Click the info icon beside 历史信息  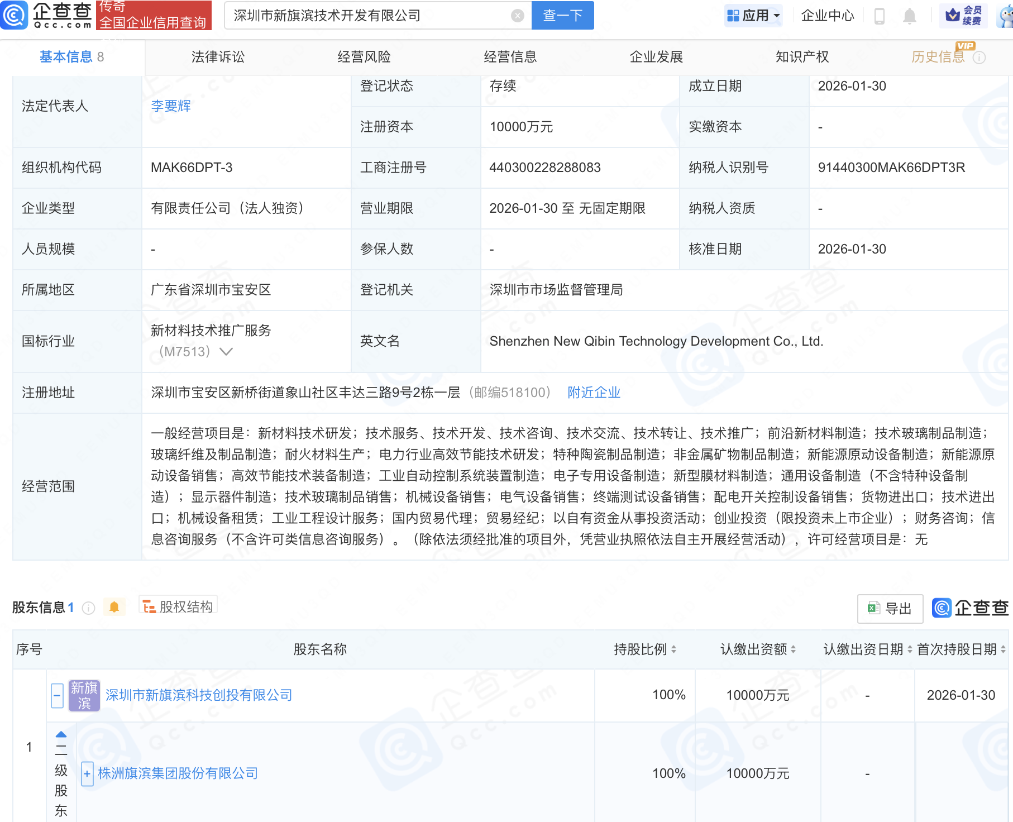point(979,58)
